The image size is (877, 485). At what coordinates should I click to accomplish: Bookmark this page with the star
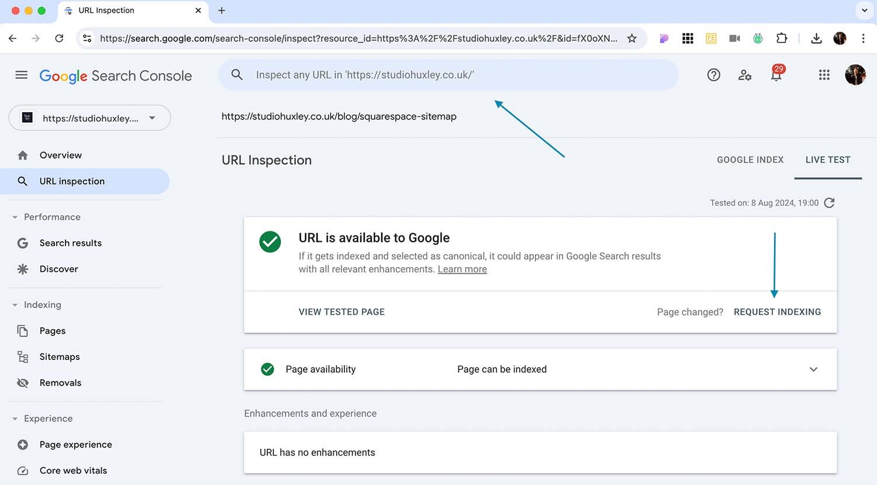[x=631, y=39]
